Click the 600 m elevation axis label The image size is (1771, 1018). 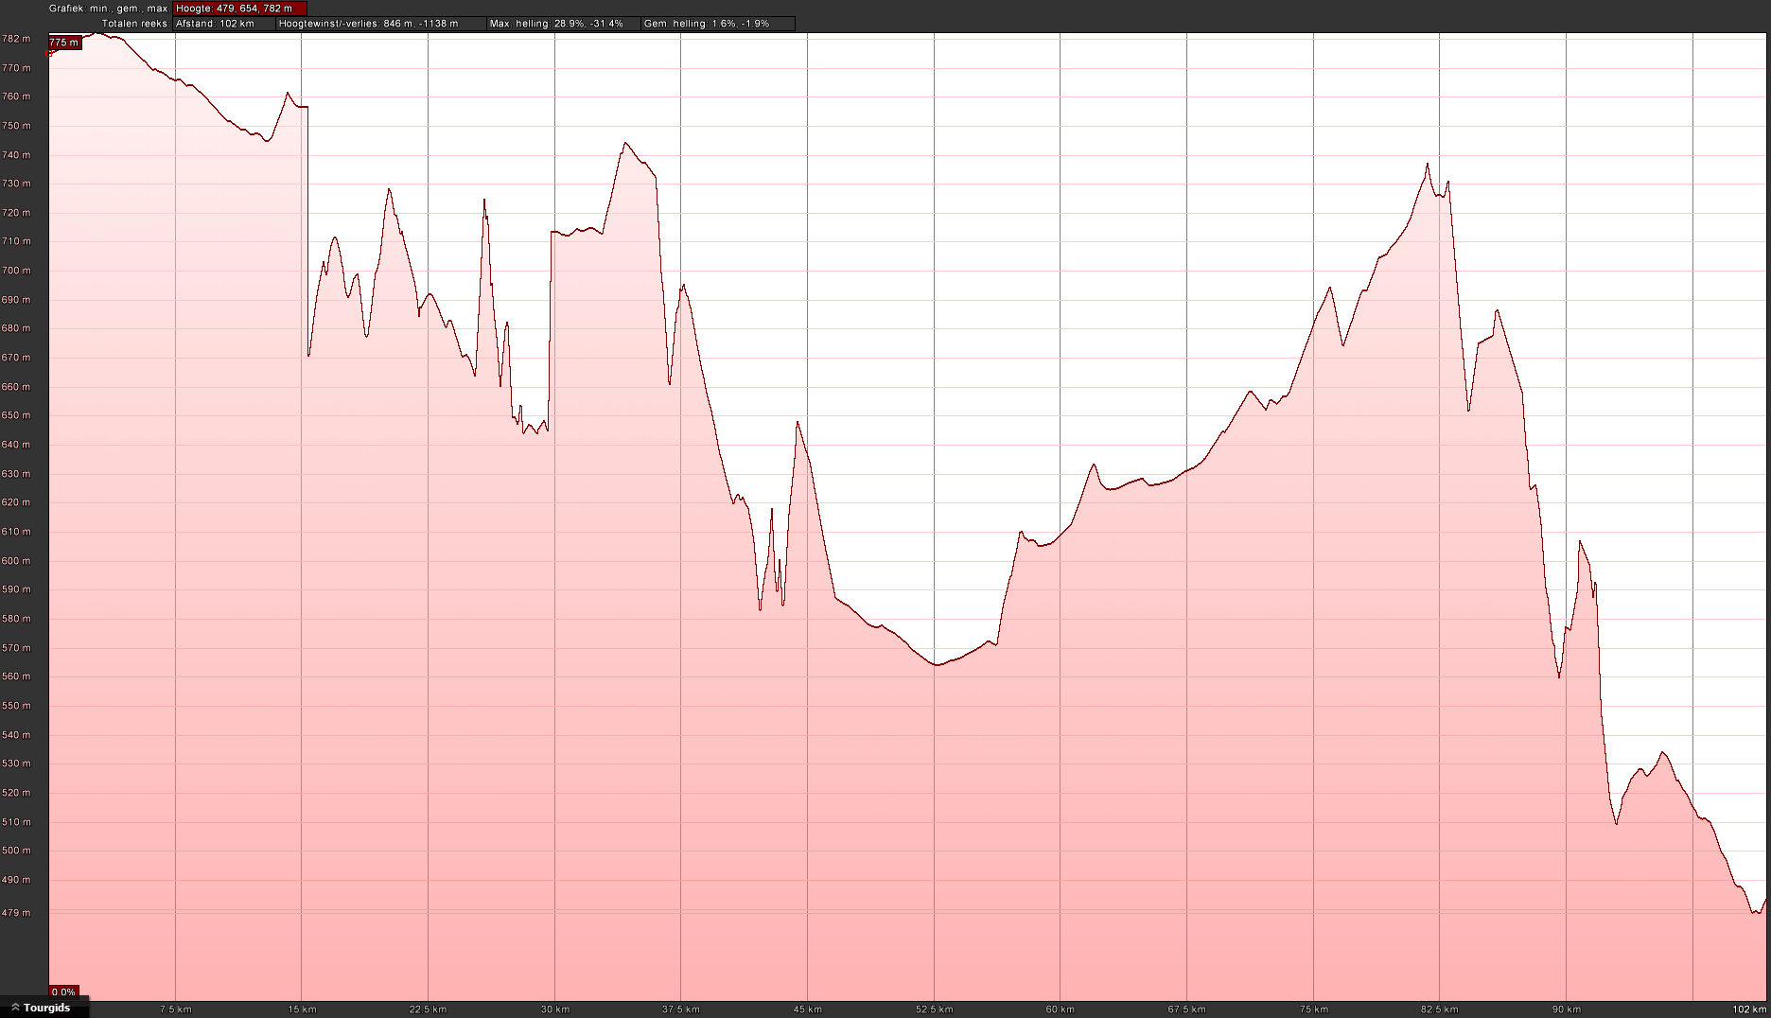[16, 561]
